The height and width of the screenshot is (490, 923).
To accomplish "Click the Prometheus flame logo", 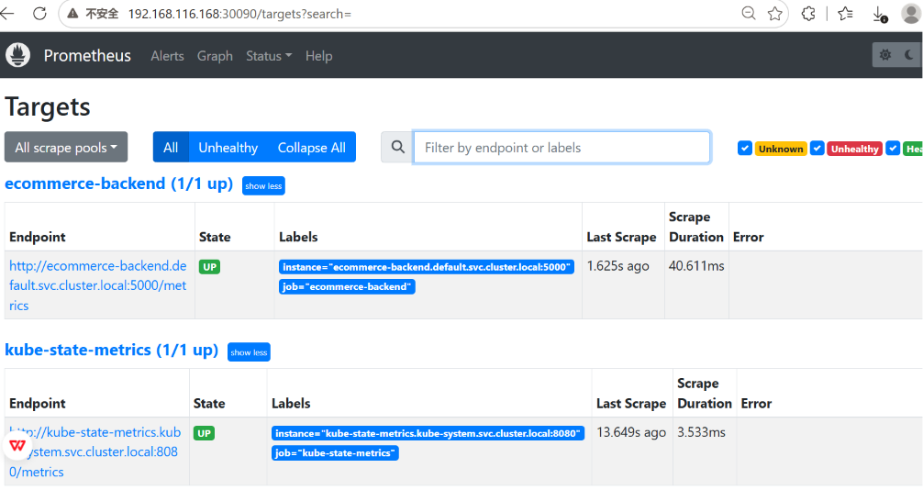I will click(x=17, y=55).
